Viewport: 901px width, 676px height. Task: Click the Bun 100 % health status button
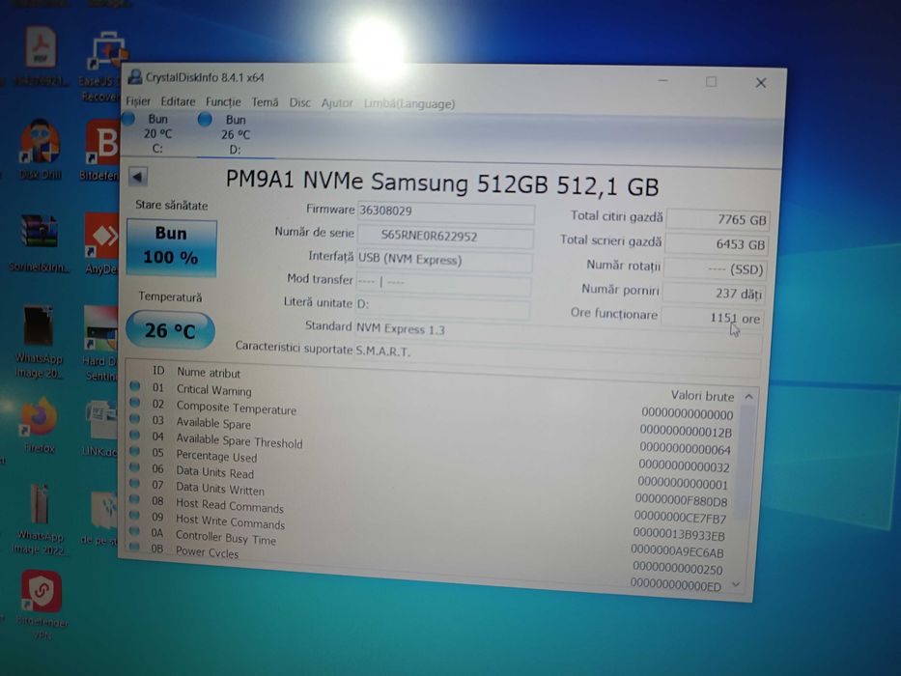[171, 248]
